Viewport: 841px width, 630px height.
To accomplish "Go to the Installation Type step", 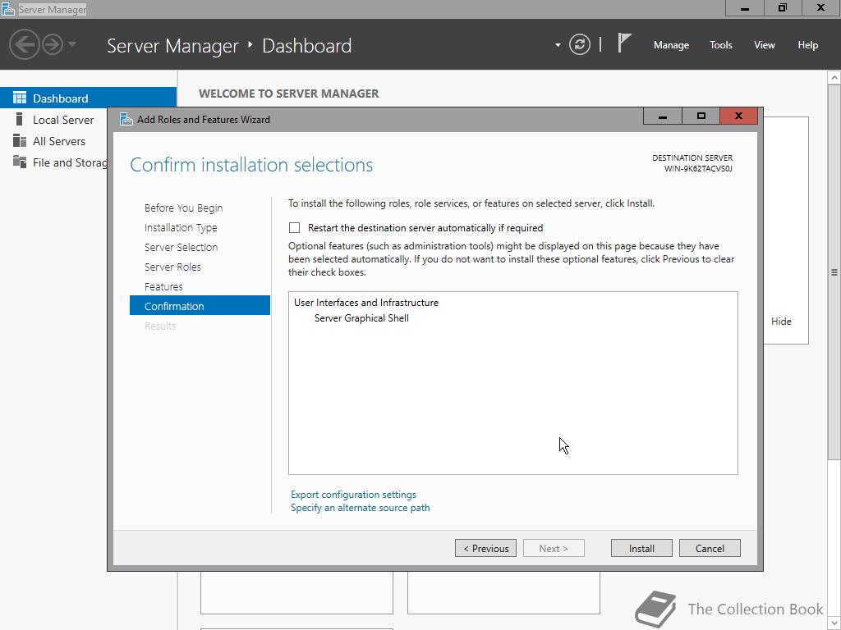I will tap(181, 228).
